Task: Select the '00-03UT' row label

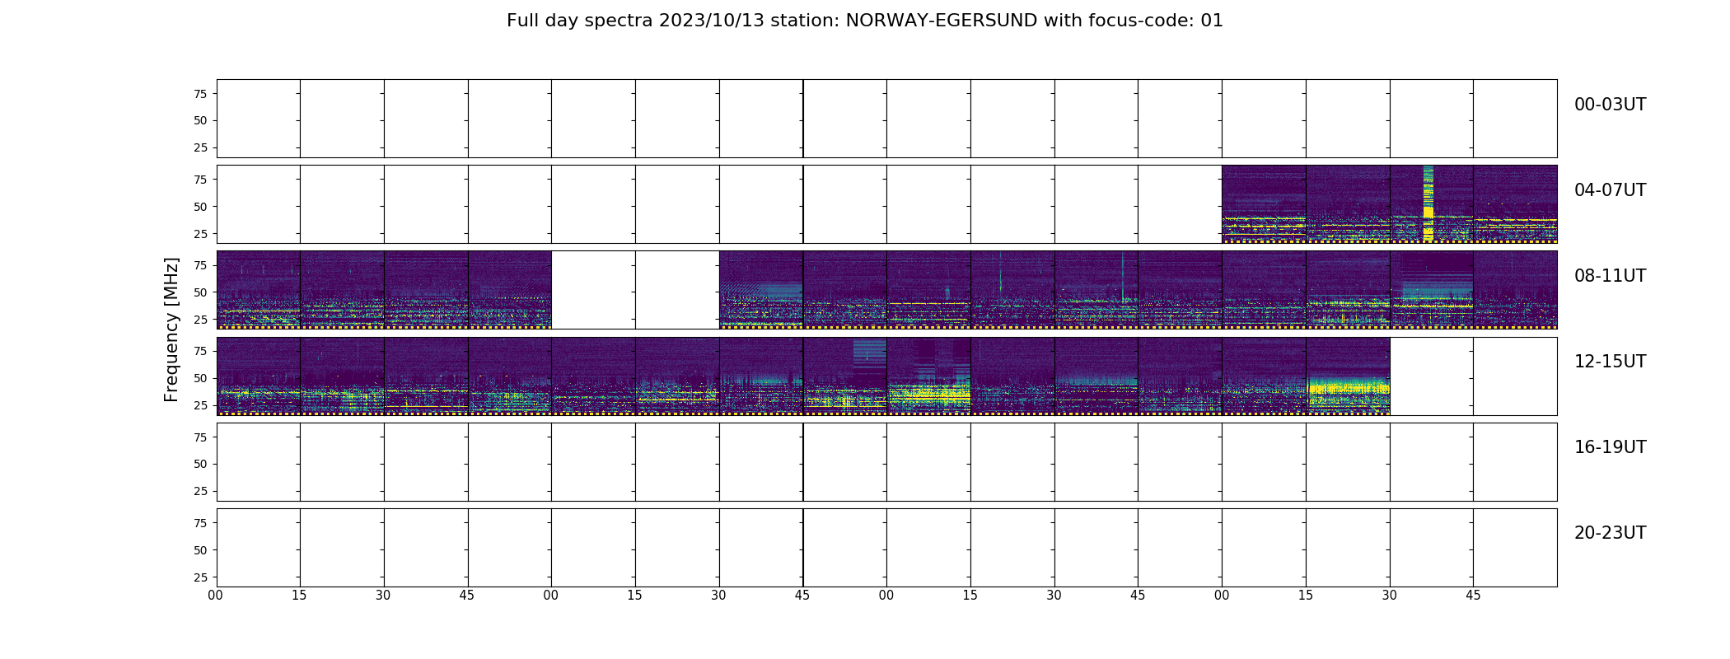Action: [x=1610, y=105]
